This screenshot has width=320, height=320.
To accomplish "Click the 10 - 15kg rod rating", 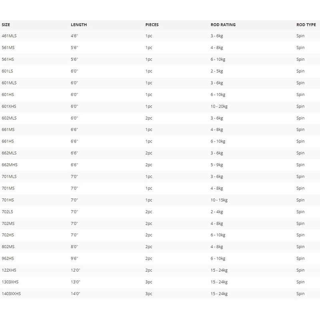I will point(219,200).
